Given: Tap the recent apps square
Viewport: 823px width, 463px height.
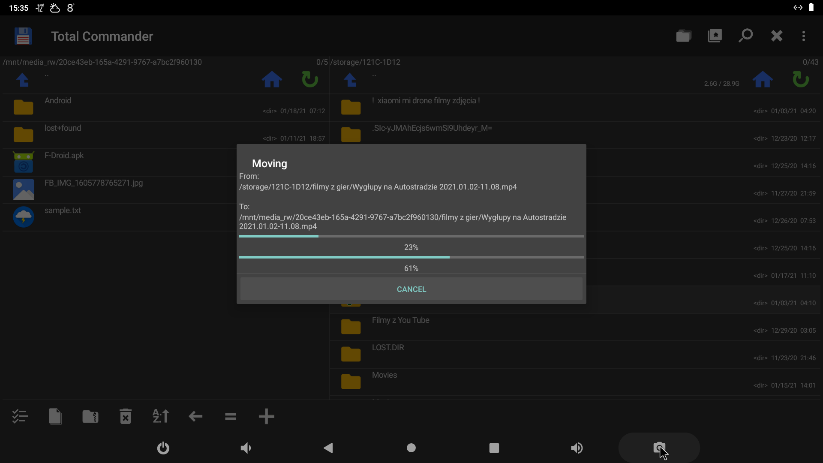Looking at the screenshot, I should pos(494,448).
